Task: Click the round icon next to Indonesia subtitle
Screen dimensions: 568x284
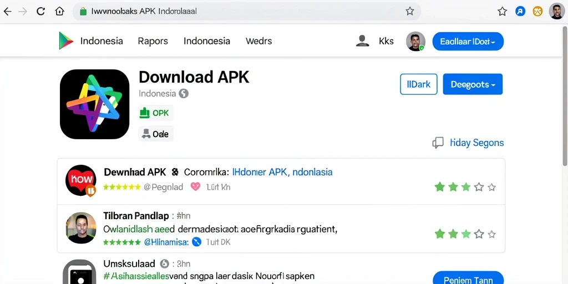Action: (184, 93)
